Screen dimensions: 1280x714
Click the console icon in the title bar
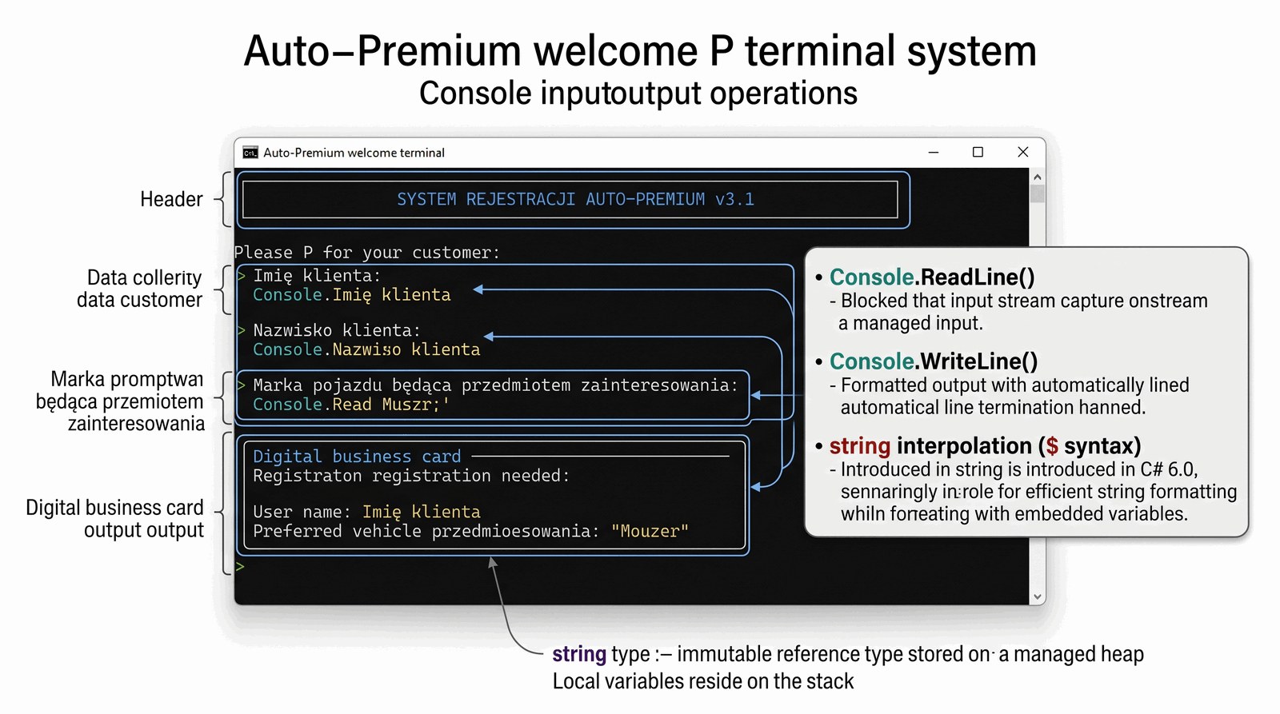(x=250, y=153)
